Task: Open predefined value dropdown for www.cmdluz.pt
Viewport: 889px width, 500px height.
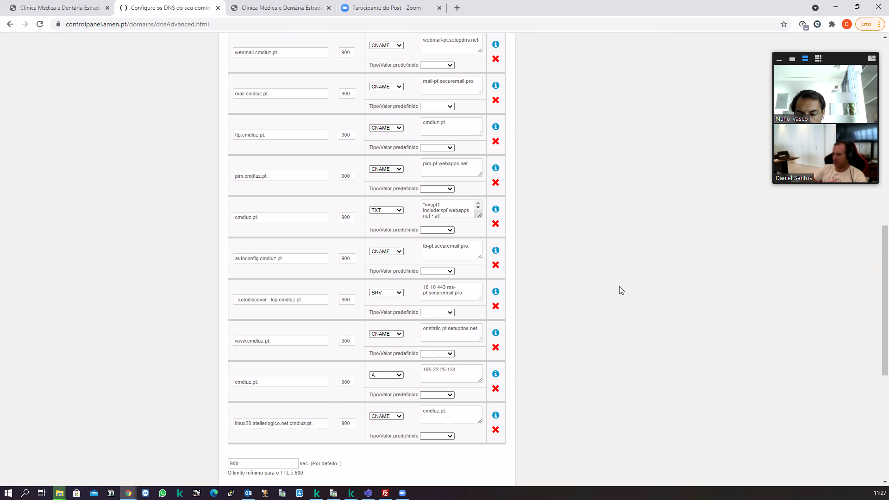Action: tap(437, 354)
